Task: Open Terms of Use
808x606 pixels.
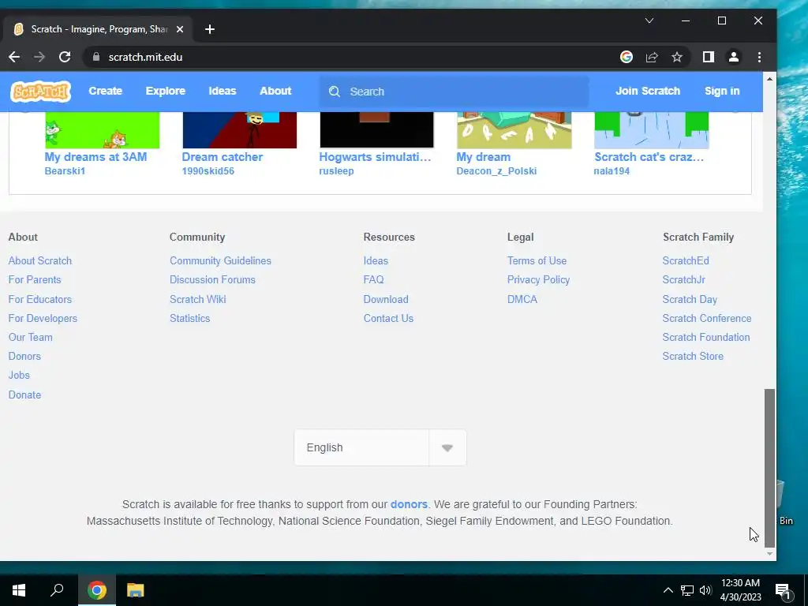Action: 537,260
